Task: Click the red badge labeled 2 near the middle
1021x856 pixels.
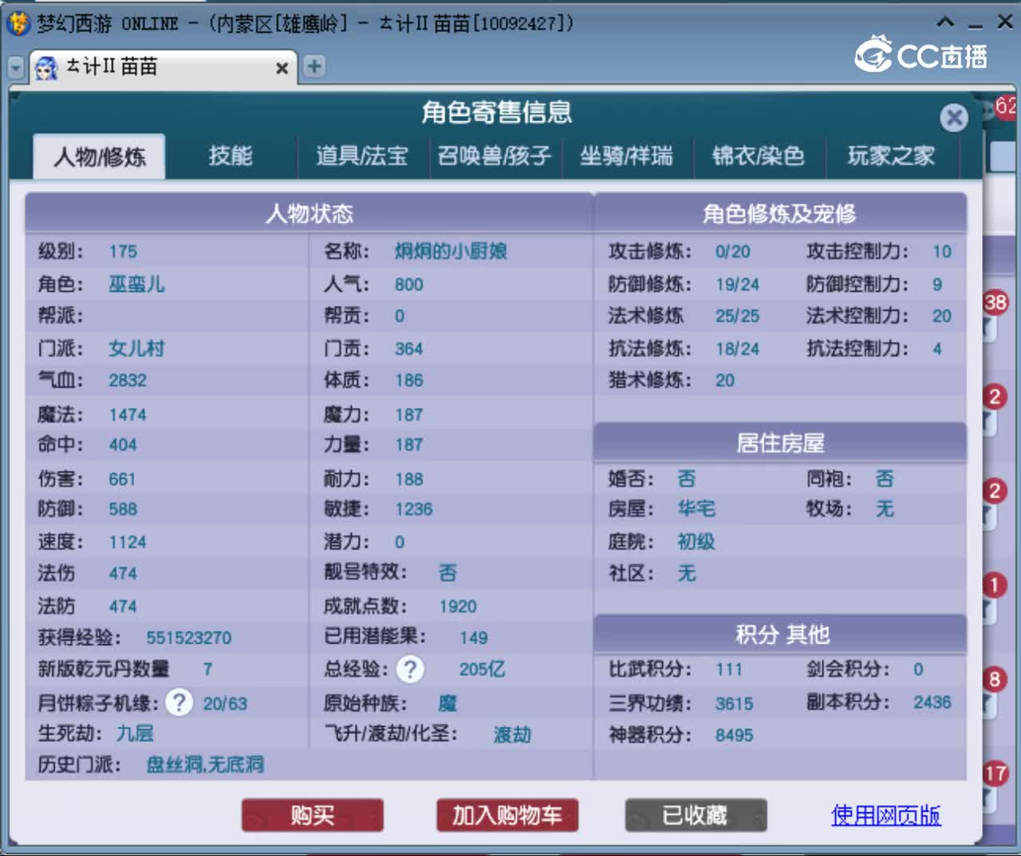Action: 994,490
